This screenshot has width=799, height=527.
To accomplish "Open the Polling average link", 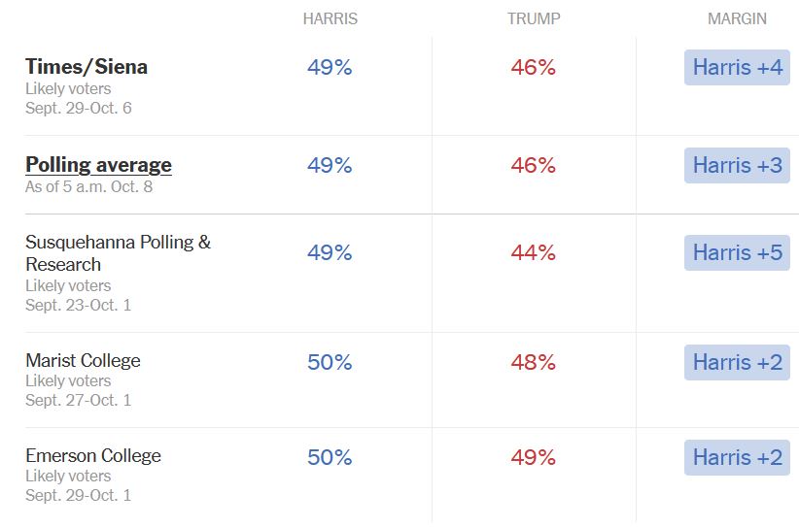I will 98,165.
